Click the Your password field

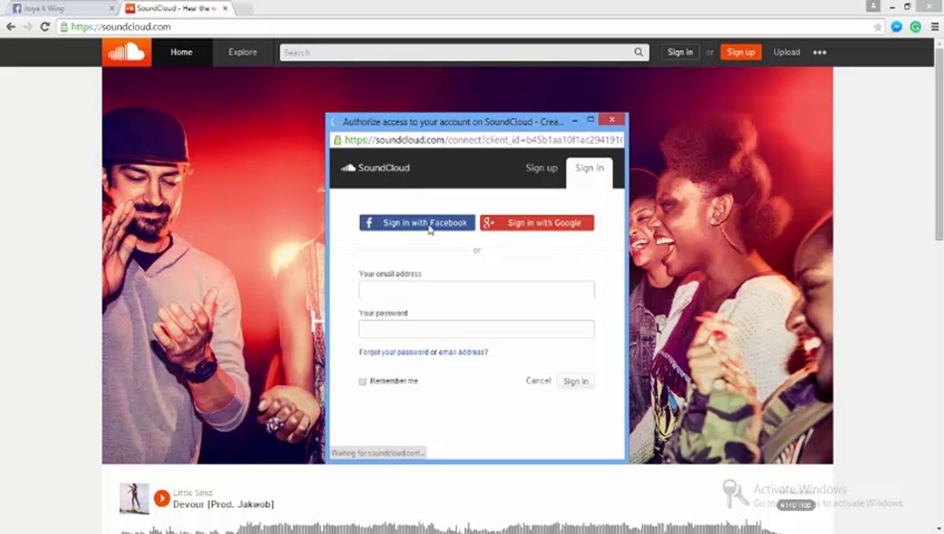click(x=476, y=329)
